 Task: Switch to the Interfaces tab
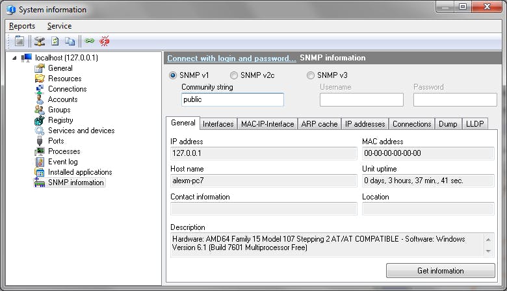[x=218, y=124]
